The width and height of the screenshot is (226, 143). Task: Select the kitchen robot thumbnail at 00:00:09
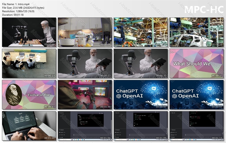pos(85,32)
